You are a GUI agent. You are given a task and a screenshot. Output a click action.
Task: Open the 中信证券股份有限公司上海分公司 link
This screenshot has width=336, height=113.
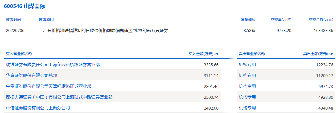tap(38, 108)
